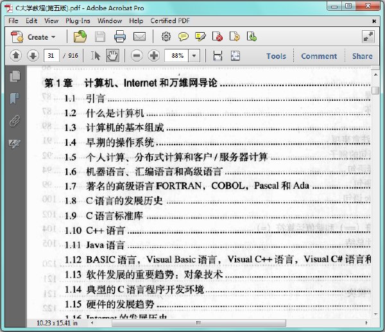Choose the Select text cursor tool
This screenshot has width=385, height=332.
tap(96, 56)
